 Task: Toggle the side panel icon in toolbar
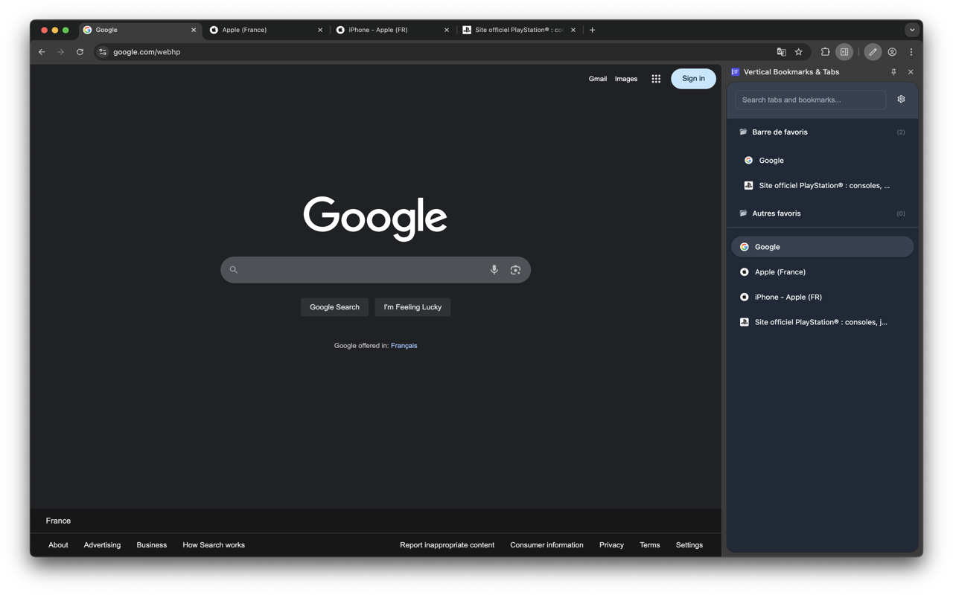[x=844, y=52]
